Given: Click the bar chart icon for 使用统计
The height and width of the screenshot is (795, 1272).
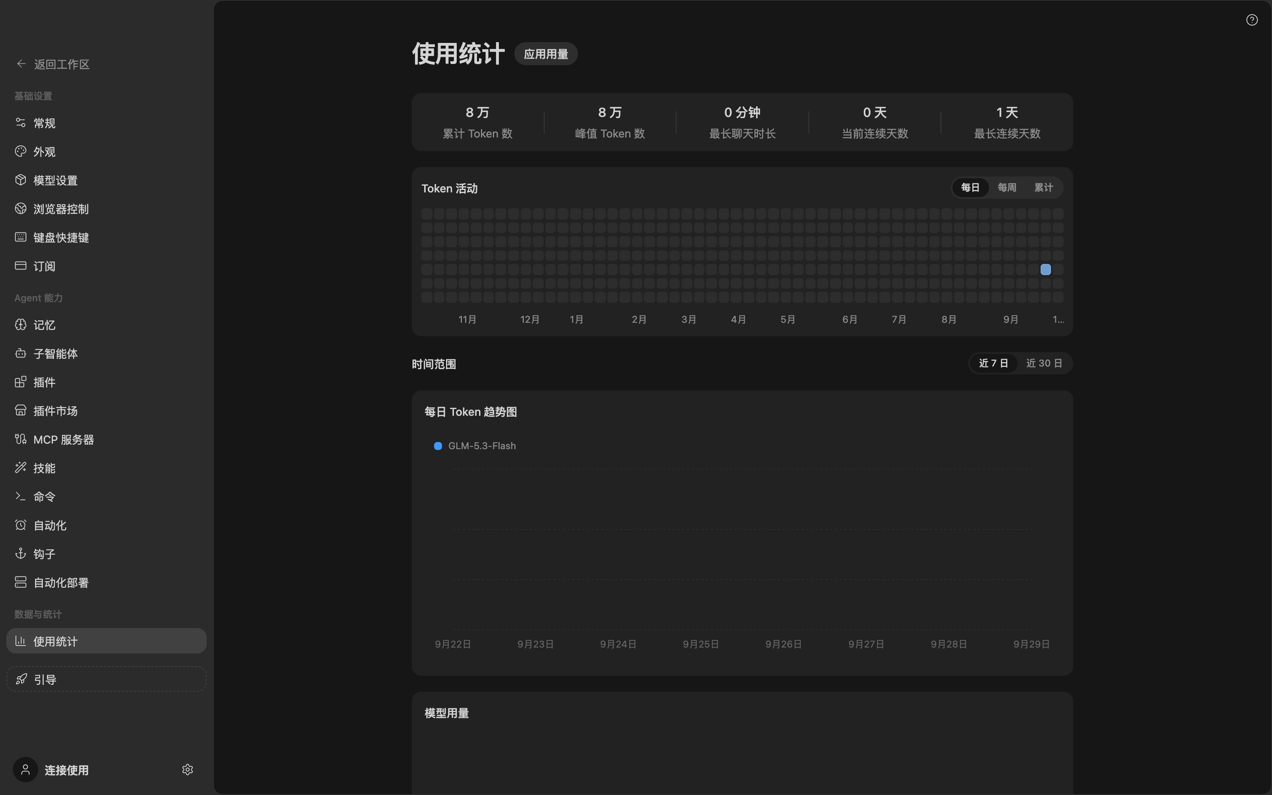Looking at the screenshot, I should coord(21,641).
